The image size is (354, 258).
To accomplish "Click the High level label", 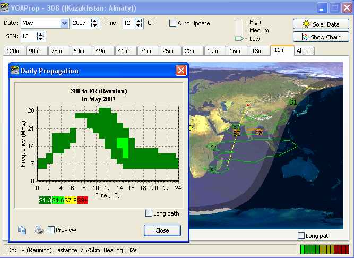I will pos(255,22).
